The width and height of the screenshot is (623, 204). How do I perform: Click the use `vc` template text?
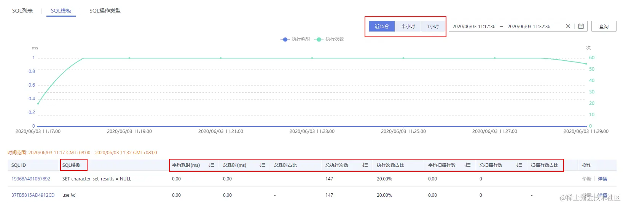[x=69, y=195]
